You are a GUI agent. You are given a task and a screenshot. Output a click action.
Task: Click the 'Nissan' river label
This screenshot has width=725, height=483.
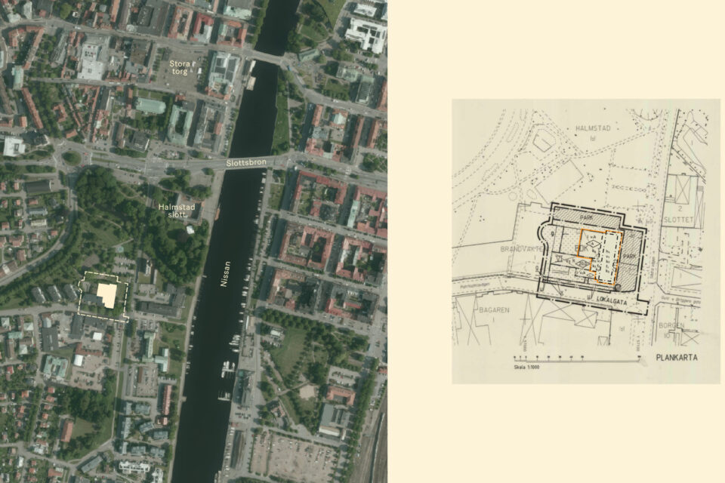click(x=225, y=274)
